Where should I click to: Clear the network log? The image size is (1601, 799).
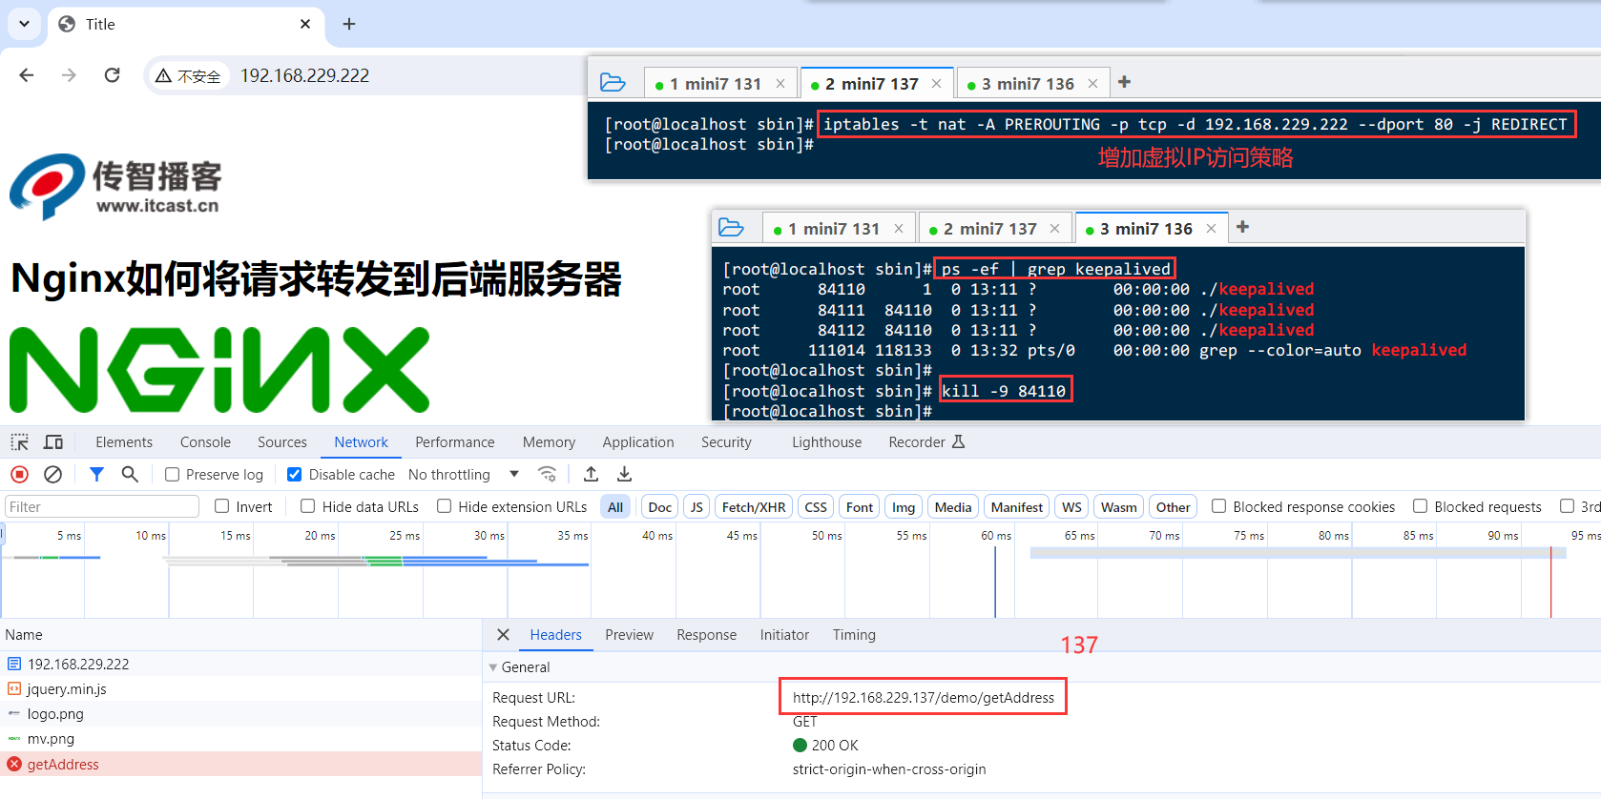click(53, 474)
